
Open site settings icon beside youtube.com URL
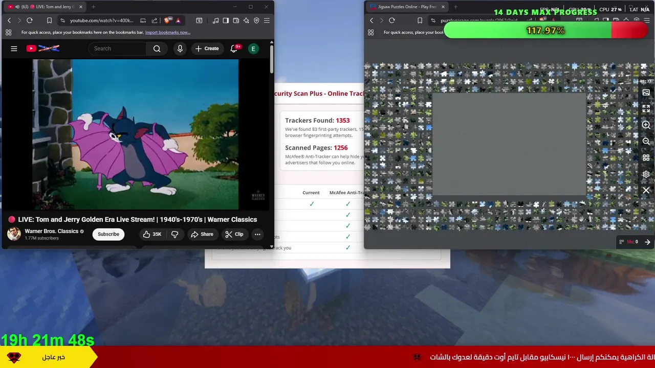pyautogui.click(x=62, y=20)
